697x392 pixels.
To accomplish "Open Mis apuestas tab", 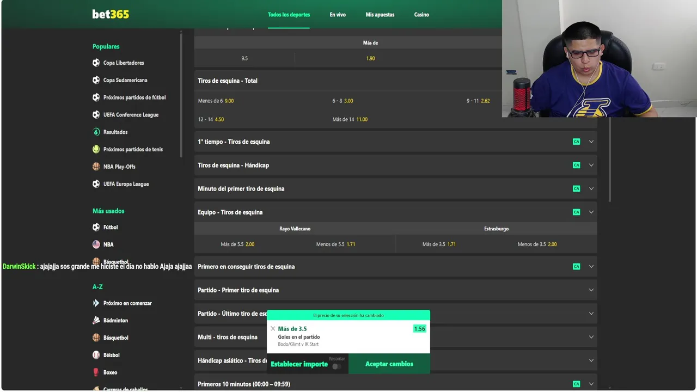I will (x=380, y=15).
